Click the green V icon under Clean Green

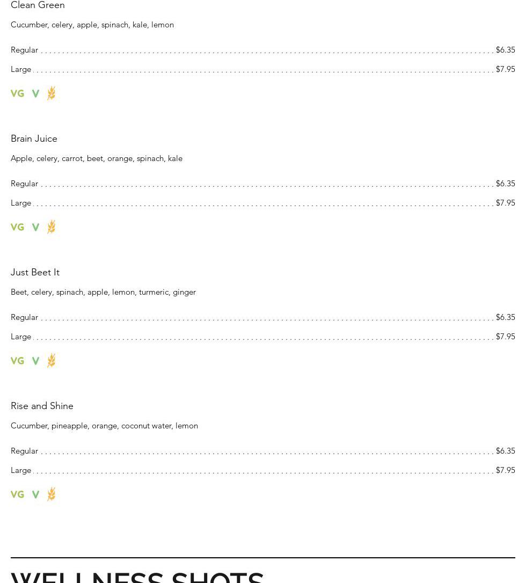35,93
